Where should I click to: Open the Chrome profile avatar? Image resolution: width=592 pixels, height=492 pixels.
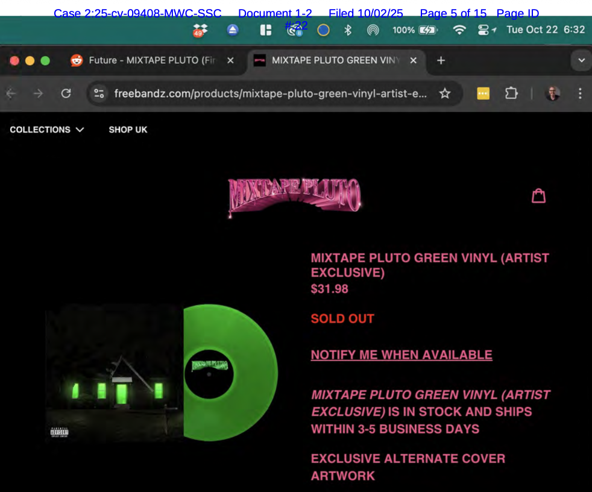tap(553, 93)
